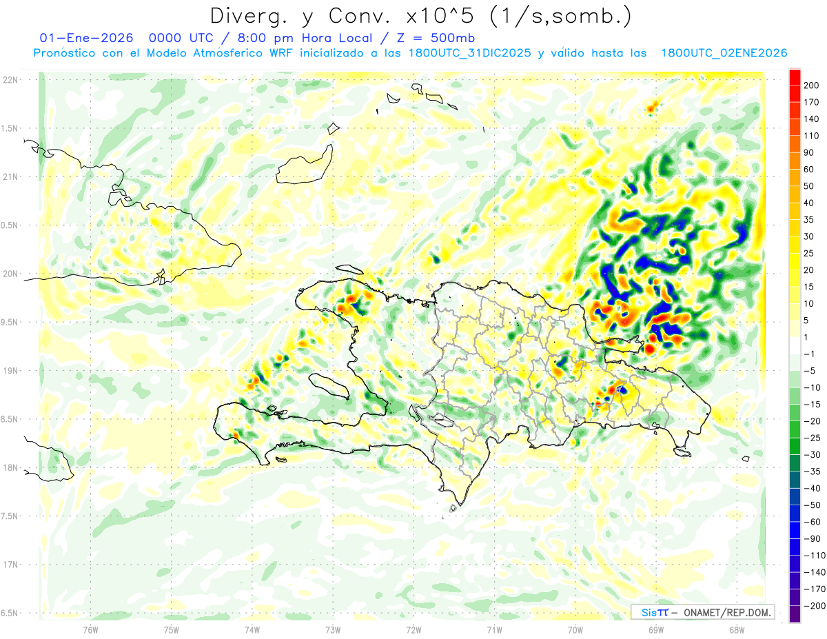Click the '-35' colorbar label
This screenshot has height=639, width=827.
[x=812, y=471]
